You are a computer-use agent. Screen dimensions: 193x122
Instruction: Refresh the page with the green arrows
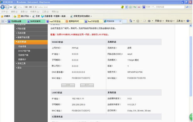click(x=135, y=7)
